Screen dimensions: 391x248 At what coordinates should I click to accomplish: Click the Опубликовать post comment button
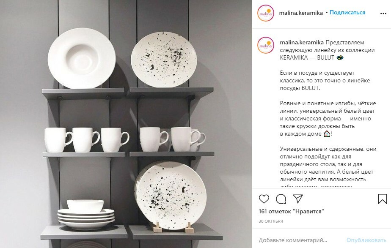click(x=366, y=240)
